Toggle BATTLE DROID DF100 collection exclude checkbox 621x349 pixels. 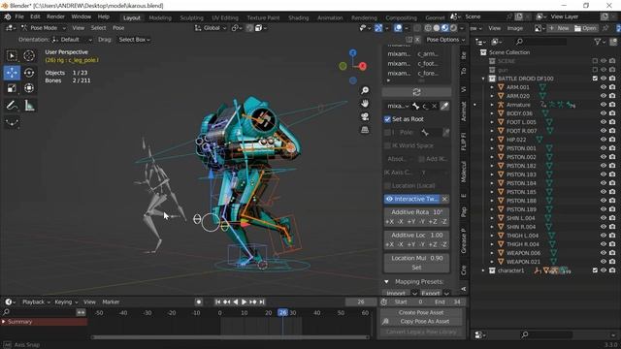coord(595,79)
